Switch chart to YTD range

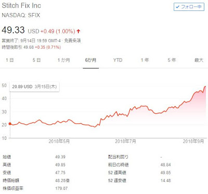(118, 60)
